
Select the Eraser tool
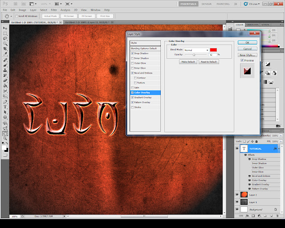(x=5, y=80)
